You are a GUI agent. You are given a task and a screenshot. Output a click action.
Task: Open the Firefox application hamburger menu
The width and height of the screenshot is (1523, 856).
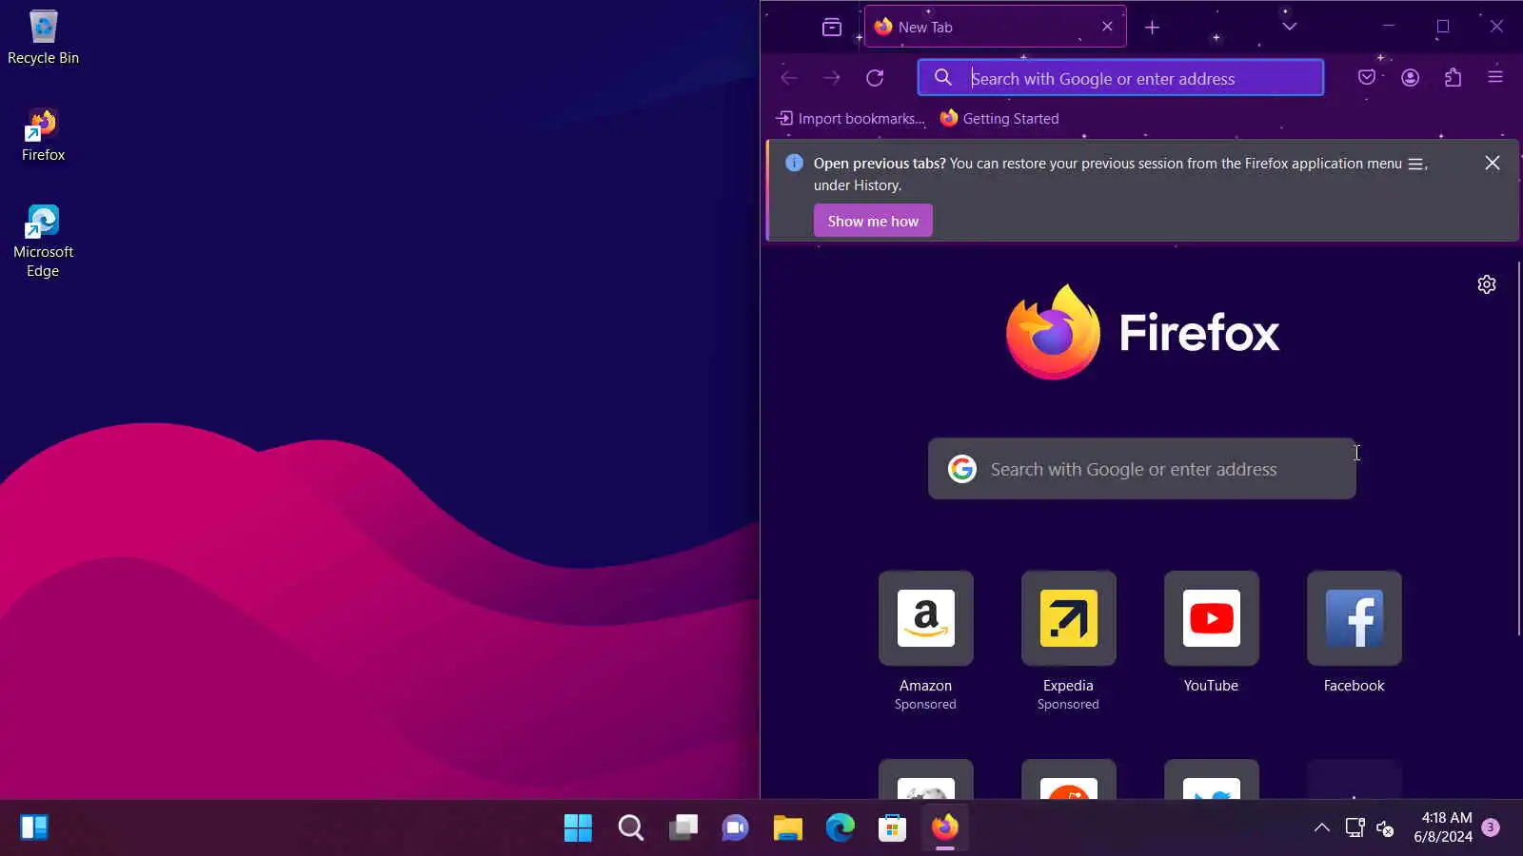[1495, 78]
